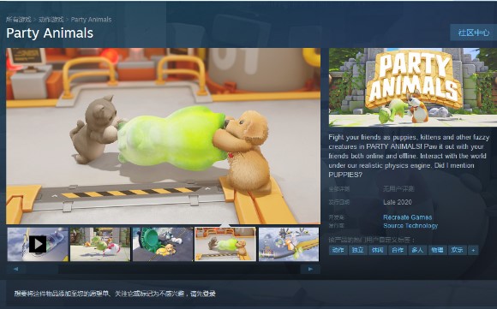497x309 pixels.
Task: Add a tag with the plus button
Action: pos(473,250)
